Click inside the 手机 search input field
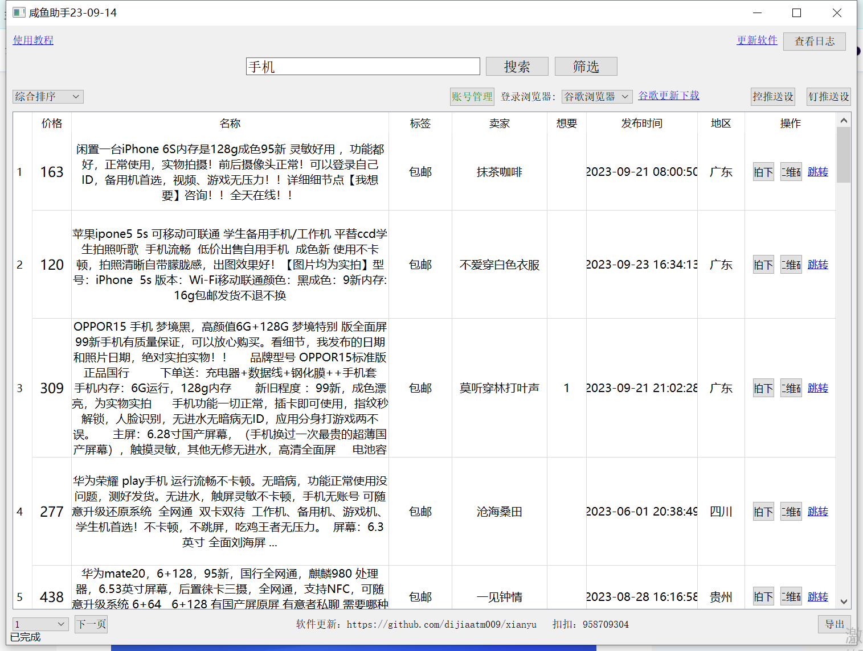Screen dimensions: 863x651 click(363, 66)
